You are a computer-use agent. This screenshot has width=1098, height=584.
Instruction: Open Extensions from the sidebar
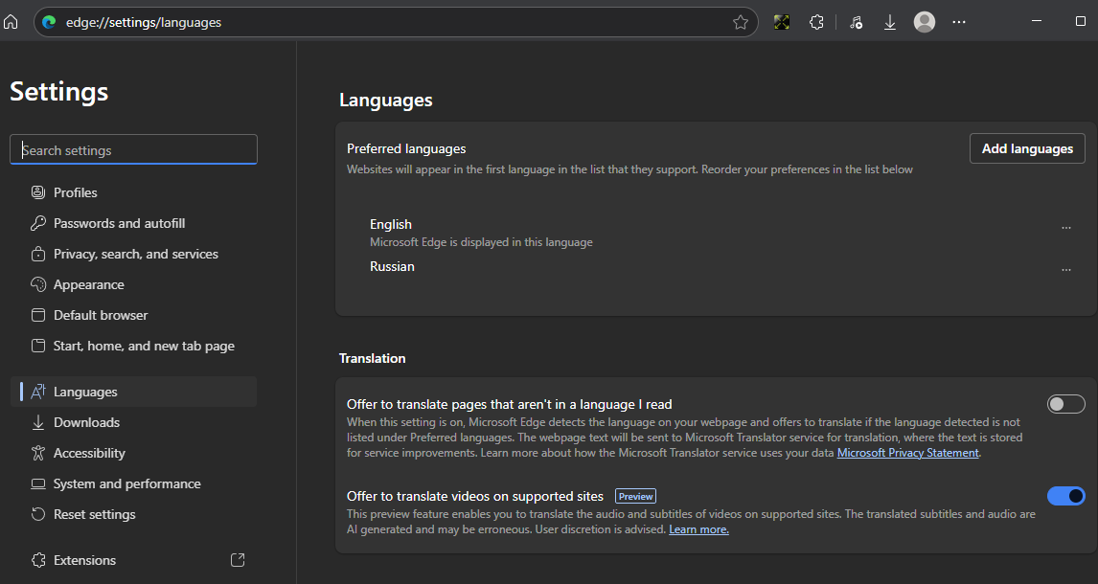pyautogui.click(x=134, y=560)
